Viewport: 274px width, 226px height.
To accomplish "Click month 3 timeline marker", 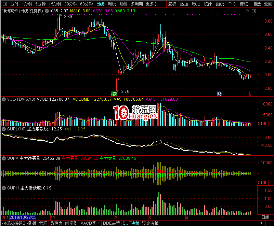I will pyautogui.click(x=149, y=217).
